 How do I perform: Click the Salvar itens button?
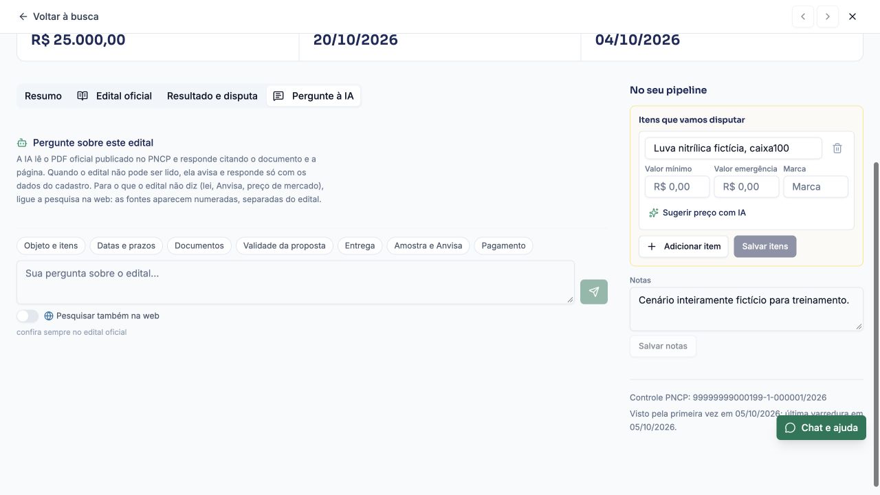pos(765,246)
